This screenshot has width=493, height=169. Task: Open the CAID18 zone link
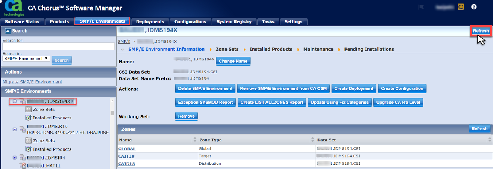(126, 164)
